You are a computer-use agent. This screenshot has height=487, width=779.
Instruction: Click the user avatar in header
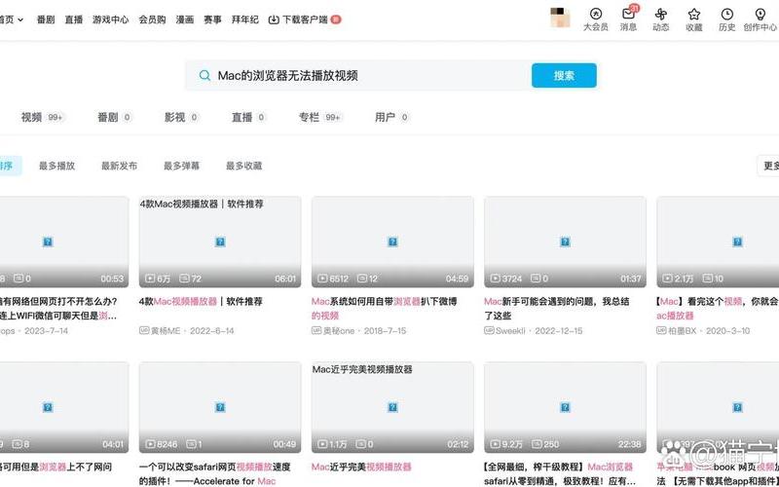560,18
